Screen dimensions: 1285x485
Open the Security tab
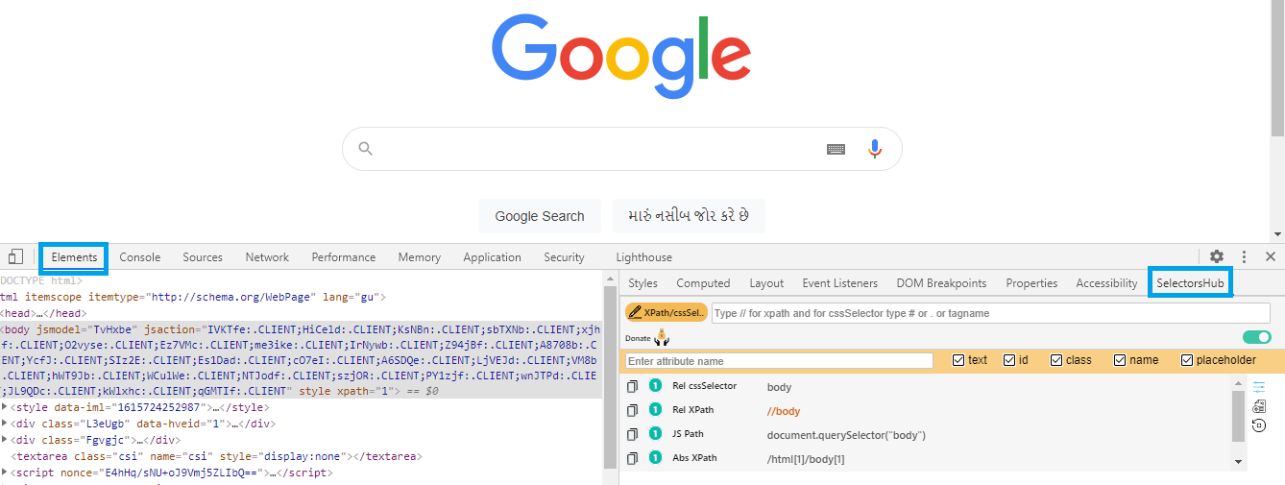564,257
